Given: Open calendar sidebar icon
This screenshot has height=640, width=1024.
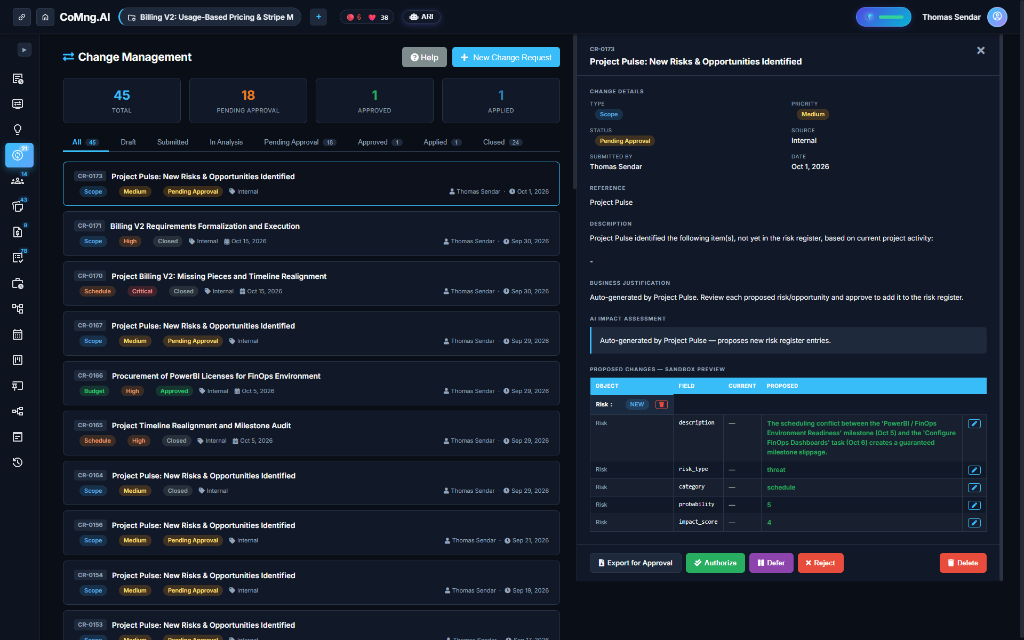Looking at the screenshot, I should tap(18, 334).
